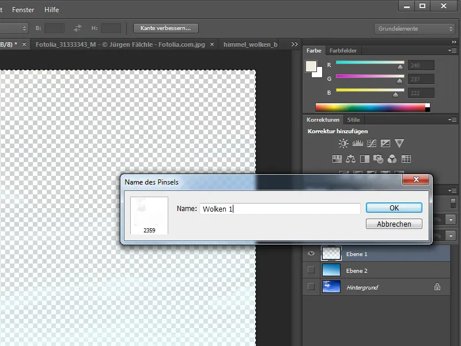Viewport: 461px width, 346px height.
Task: Click the B value field showing 222
Action: [421, 93]
